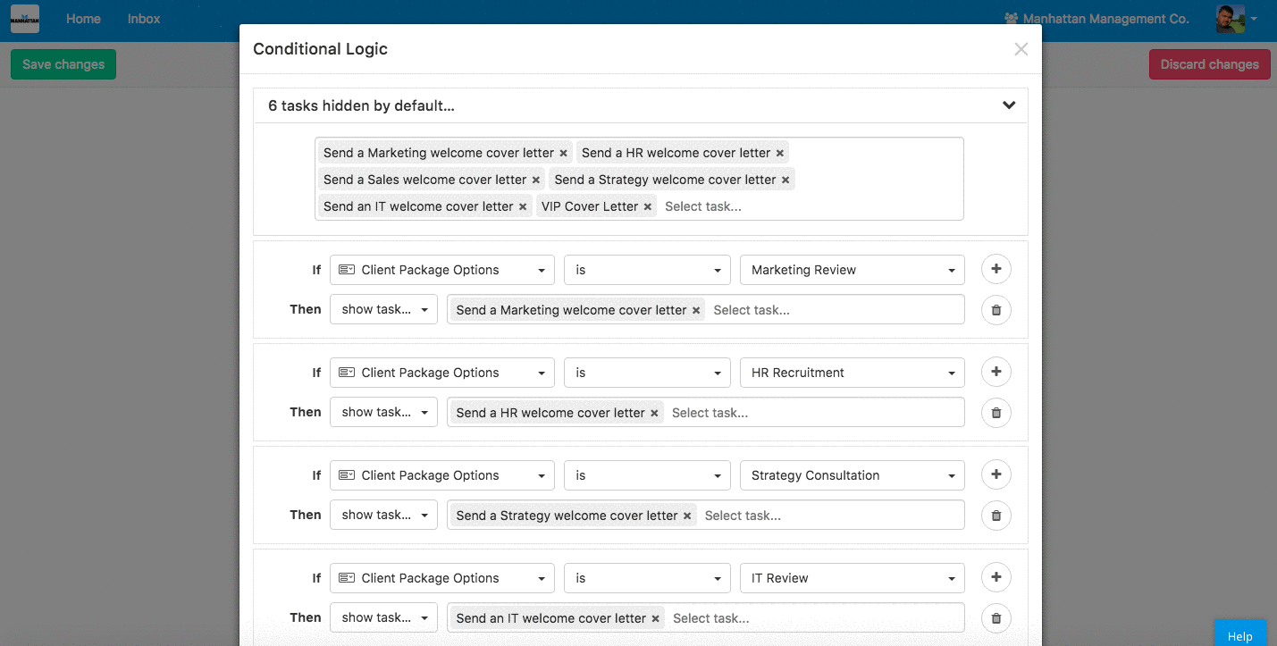Viewport: 1277px width, 646px height.
Task: Open the Marketing Review value dropdown
Action: tap(853, 270)
